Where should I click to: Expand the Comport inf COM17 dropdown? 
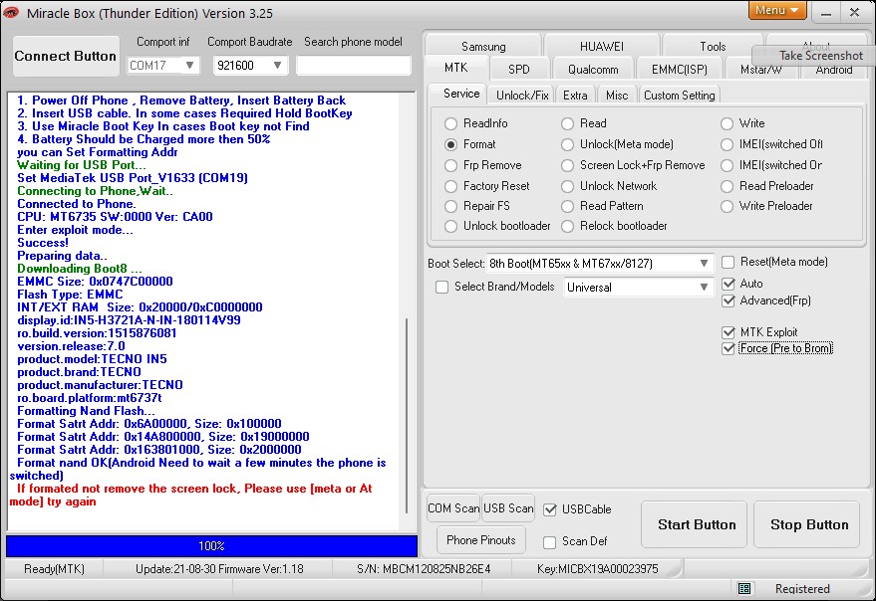click(x=189, y=66)
